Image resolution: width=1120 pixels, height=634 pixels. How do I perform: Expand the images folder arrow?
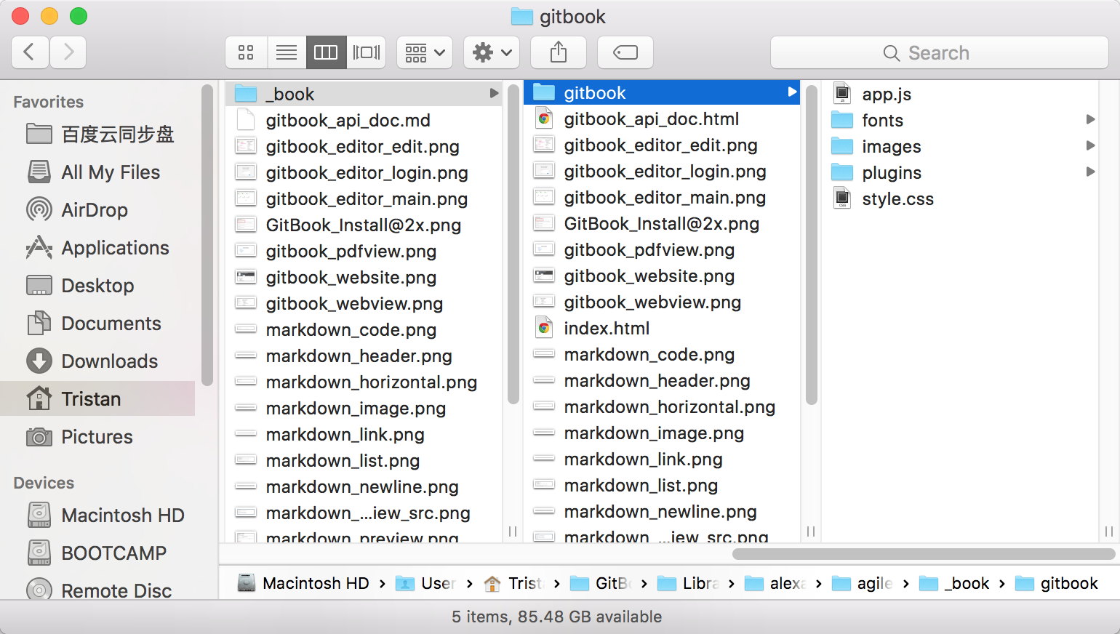pyautogui.click(x=1090, y=145)
